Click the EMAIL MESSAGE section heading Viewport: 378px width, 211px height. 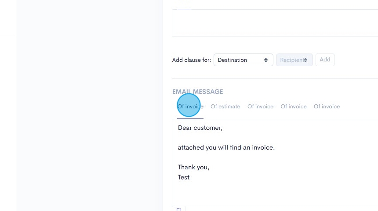[197, 92]
